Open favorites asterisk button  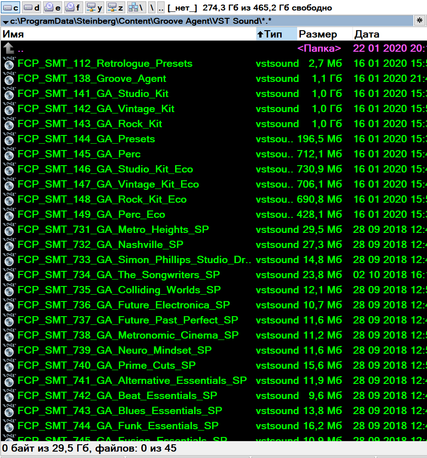click(419, 21)
